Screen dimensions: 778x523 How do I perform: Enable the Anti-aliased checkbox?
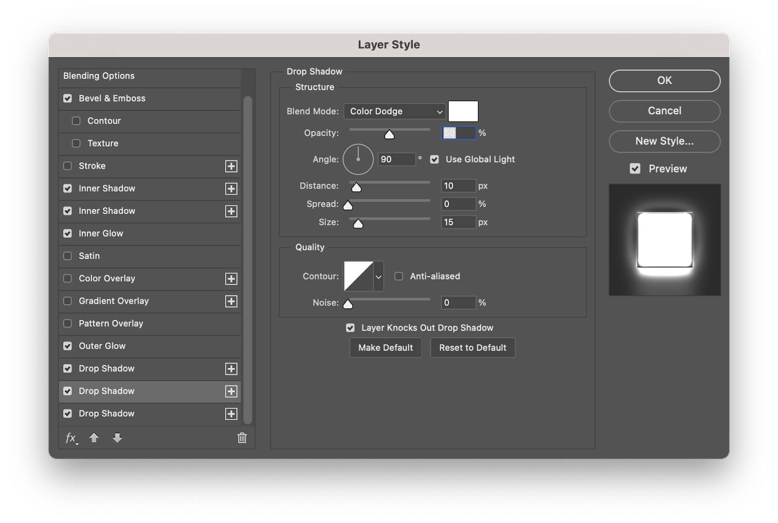[399, 276]
